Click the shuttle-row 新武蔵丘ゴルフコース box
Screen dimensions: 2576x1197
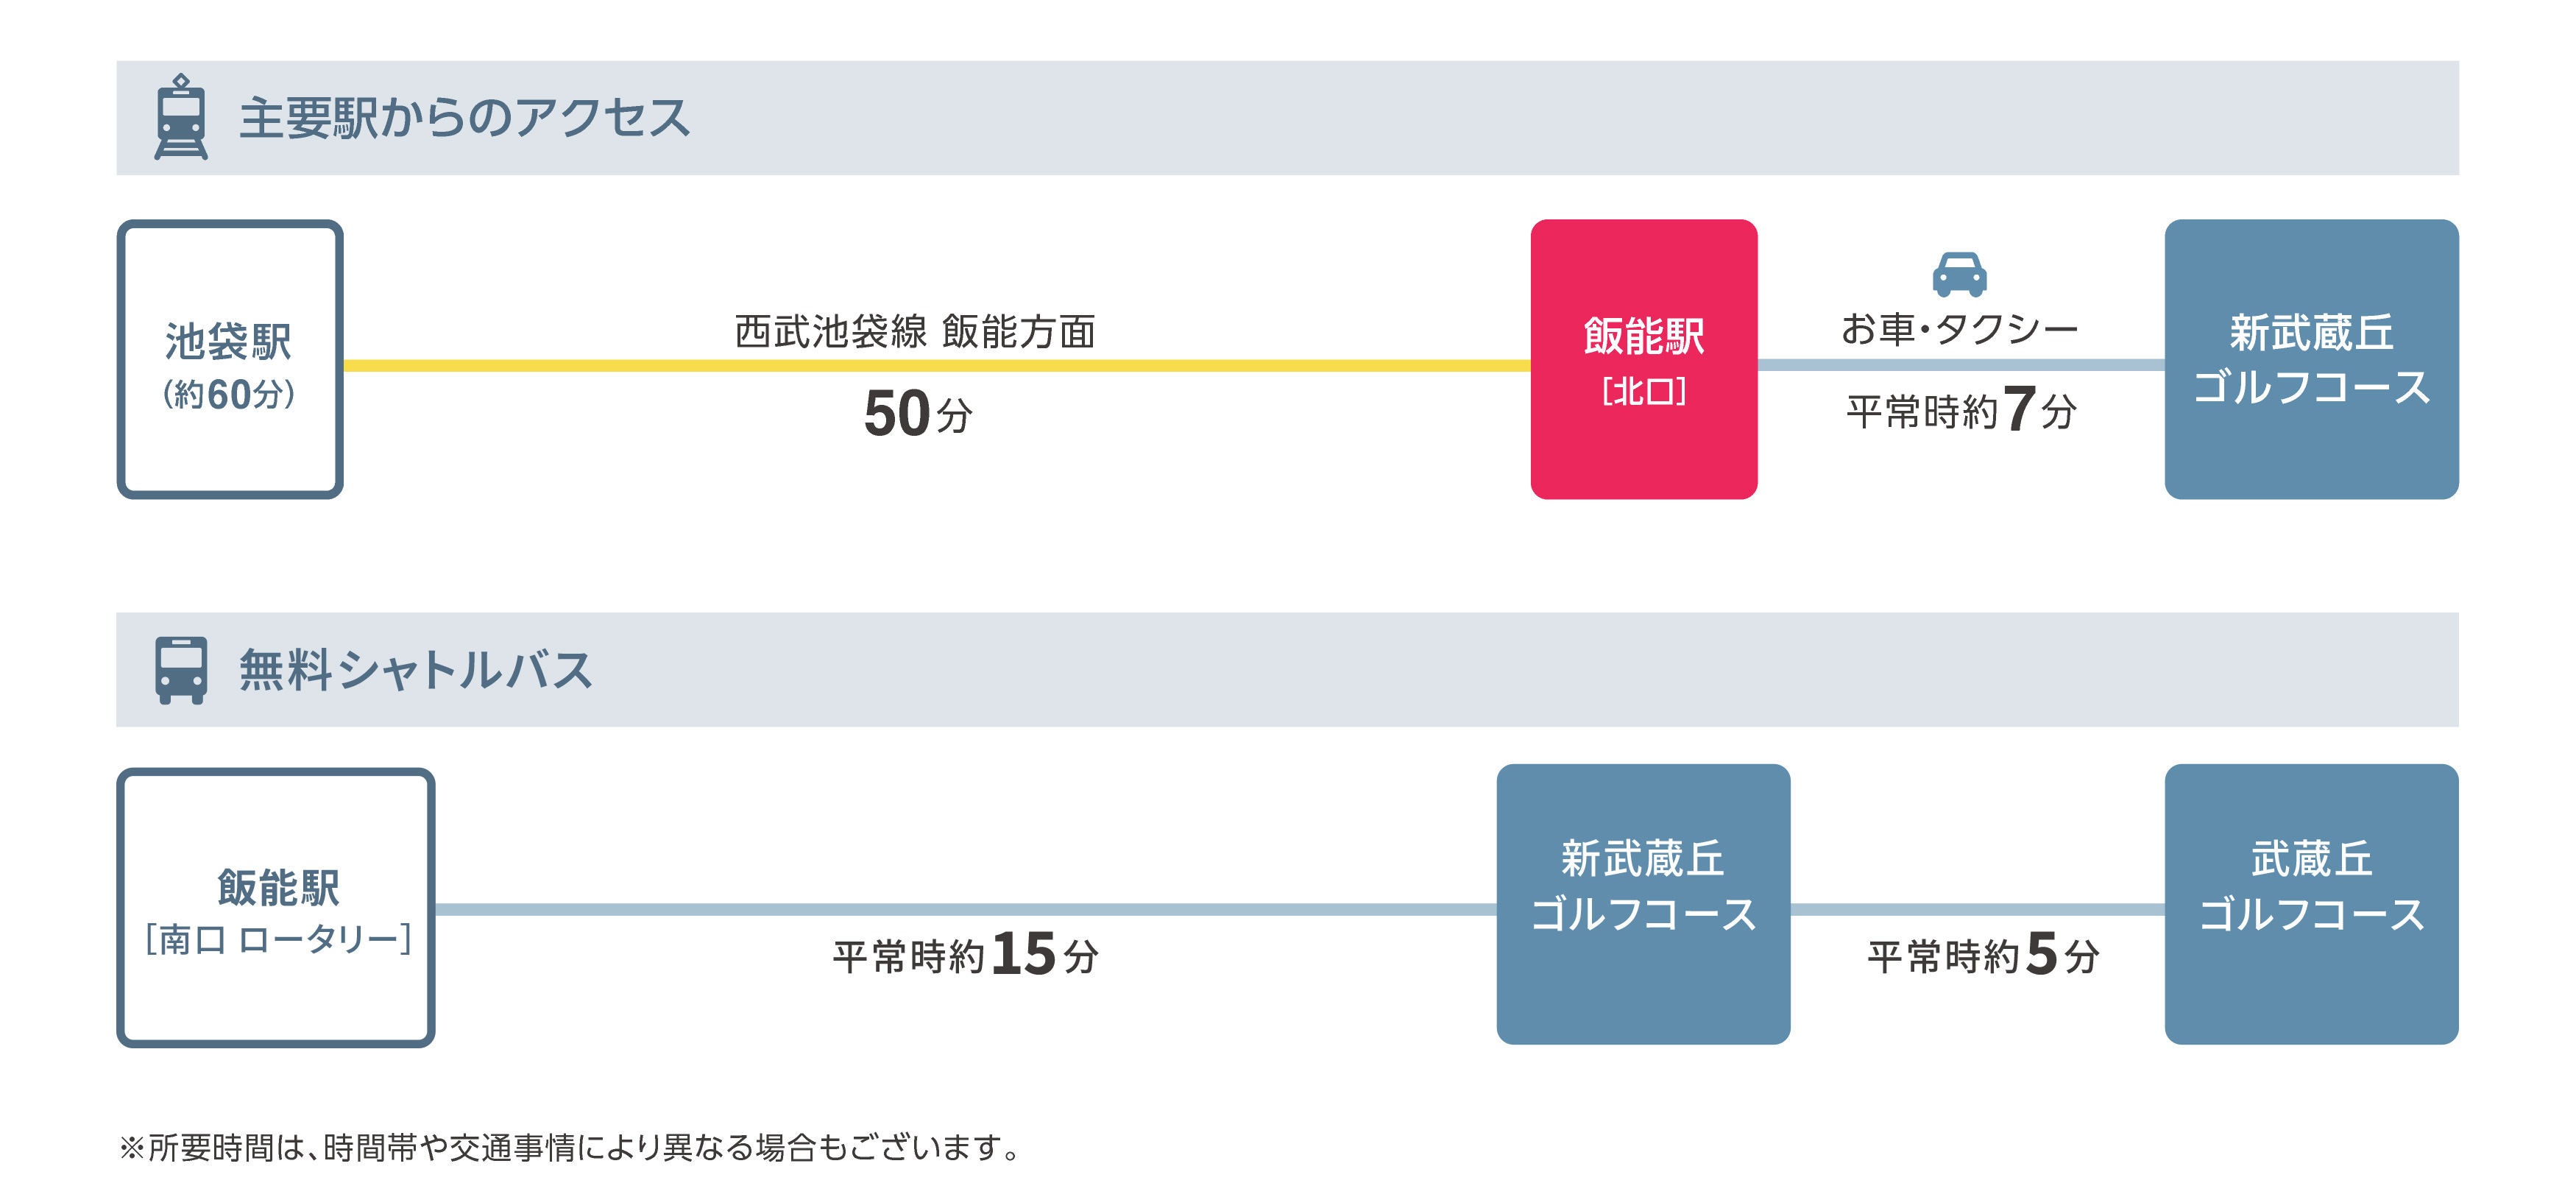coord(1643,904)
